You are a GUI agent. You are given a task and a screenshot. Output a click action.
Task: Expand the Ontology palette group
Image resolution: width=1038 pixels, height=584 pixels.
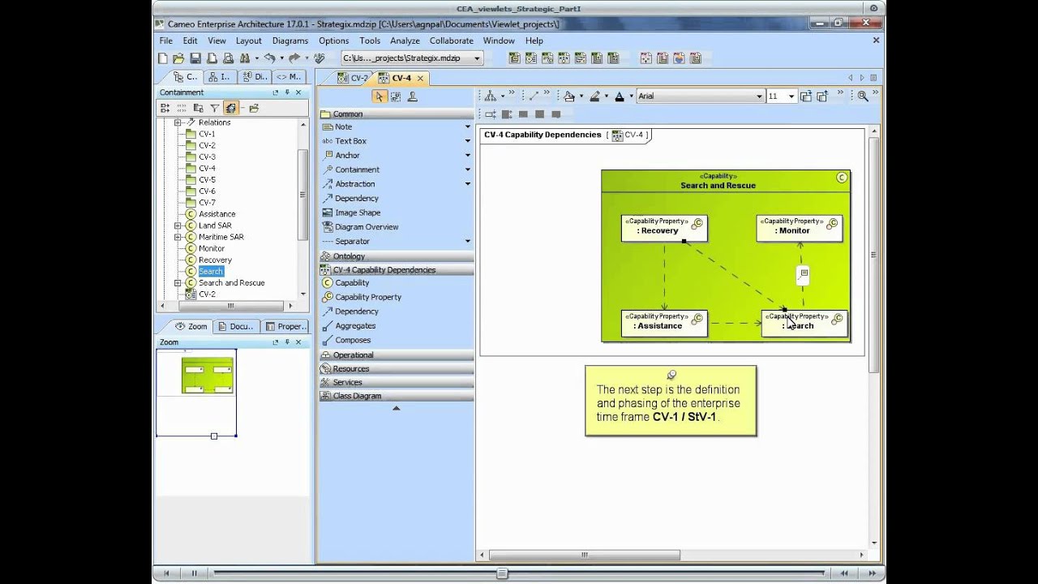396,256
